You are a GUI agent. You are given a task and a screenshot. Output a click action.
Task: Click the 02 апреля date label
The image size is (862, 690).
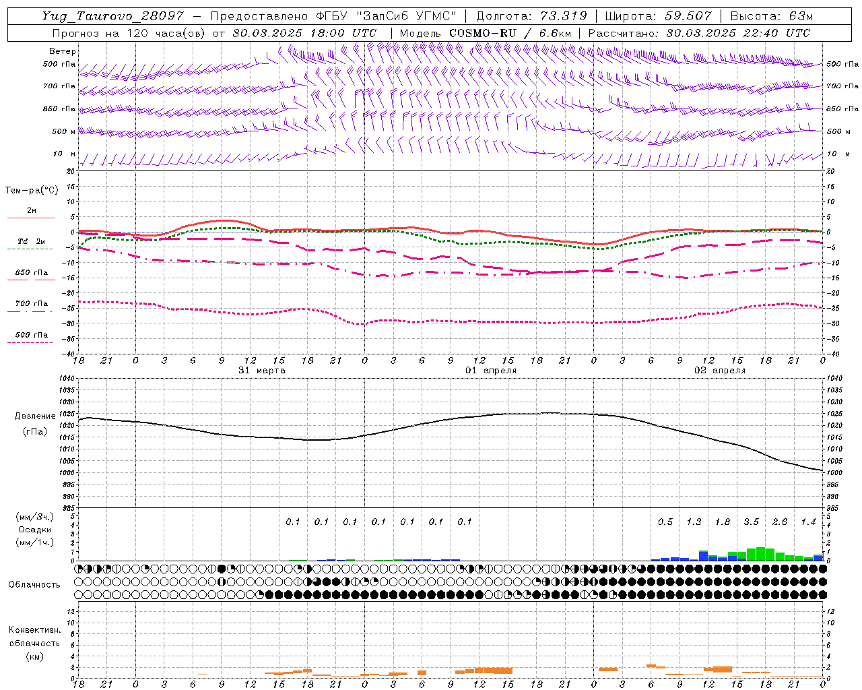[721, 371]
